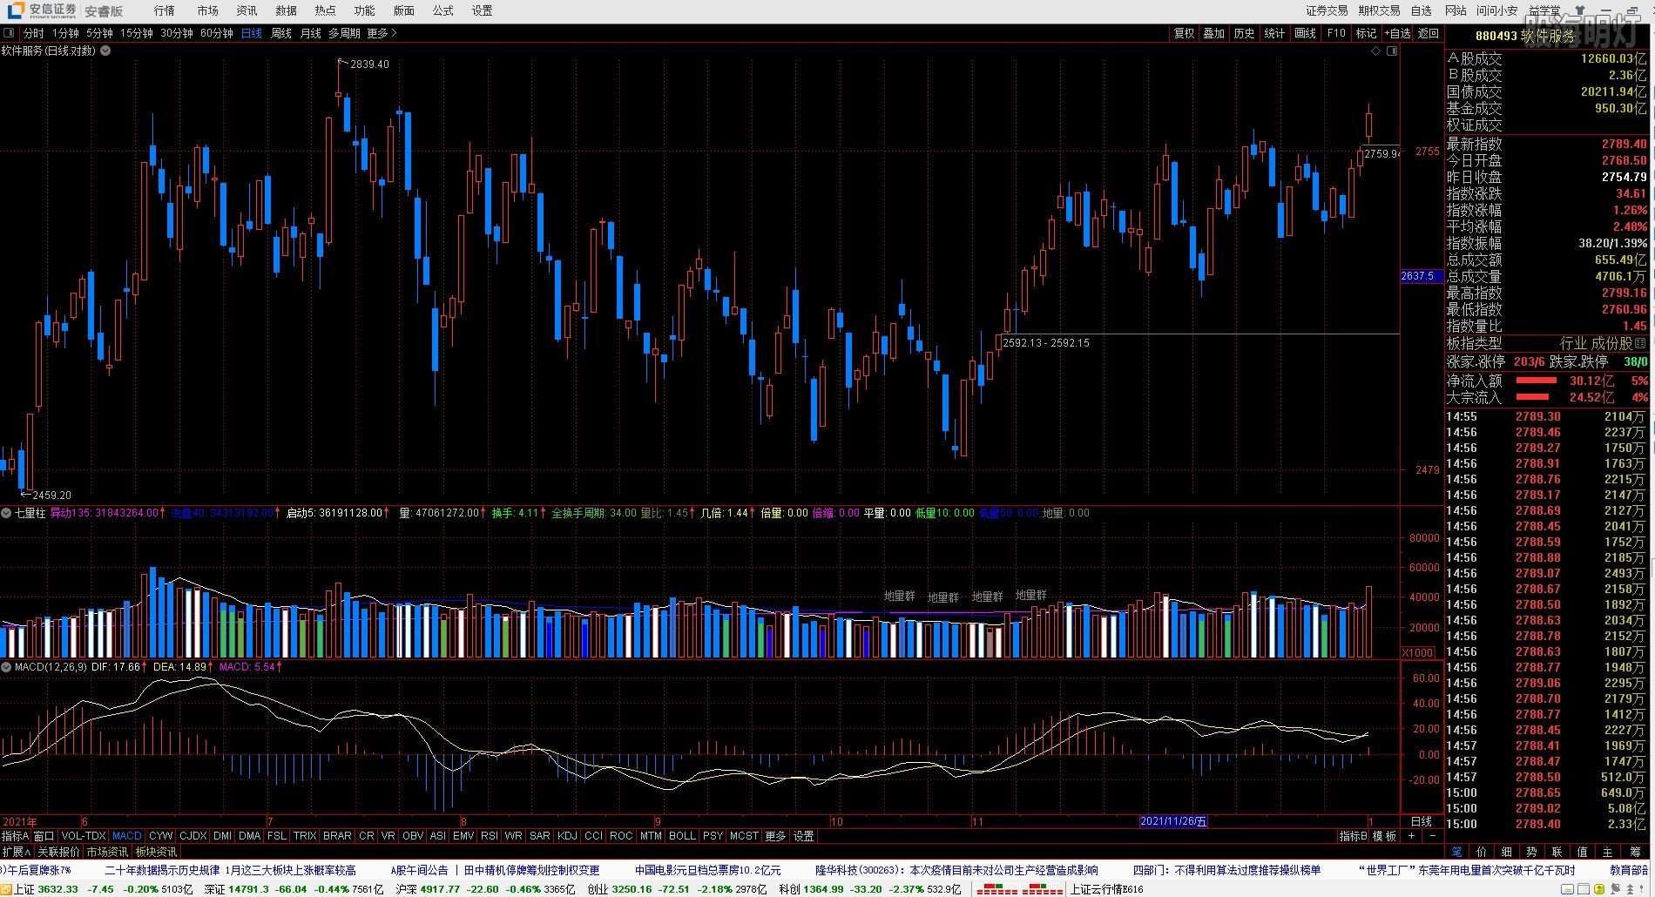Toggle the side panel icon at chart top-right
This screenshot has height=897, width=1655.
1391,51
